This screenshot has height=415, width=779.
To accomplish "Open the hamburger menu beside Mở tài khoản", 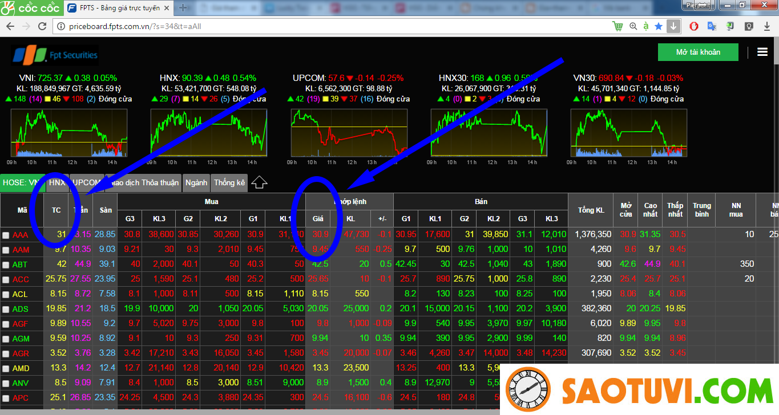I will pos(762,52).
